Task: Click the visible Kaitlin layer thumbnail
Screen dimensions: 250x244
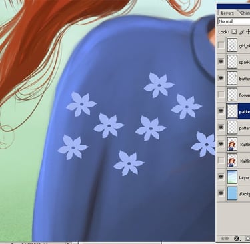Action: pos(232,144)
